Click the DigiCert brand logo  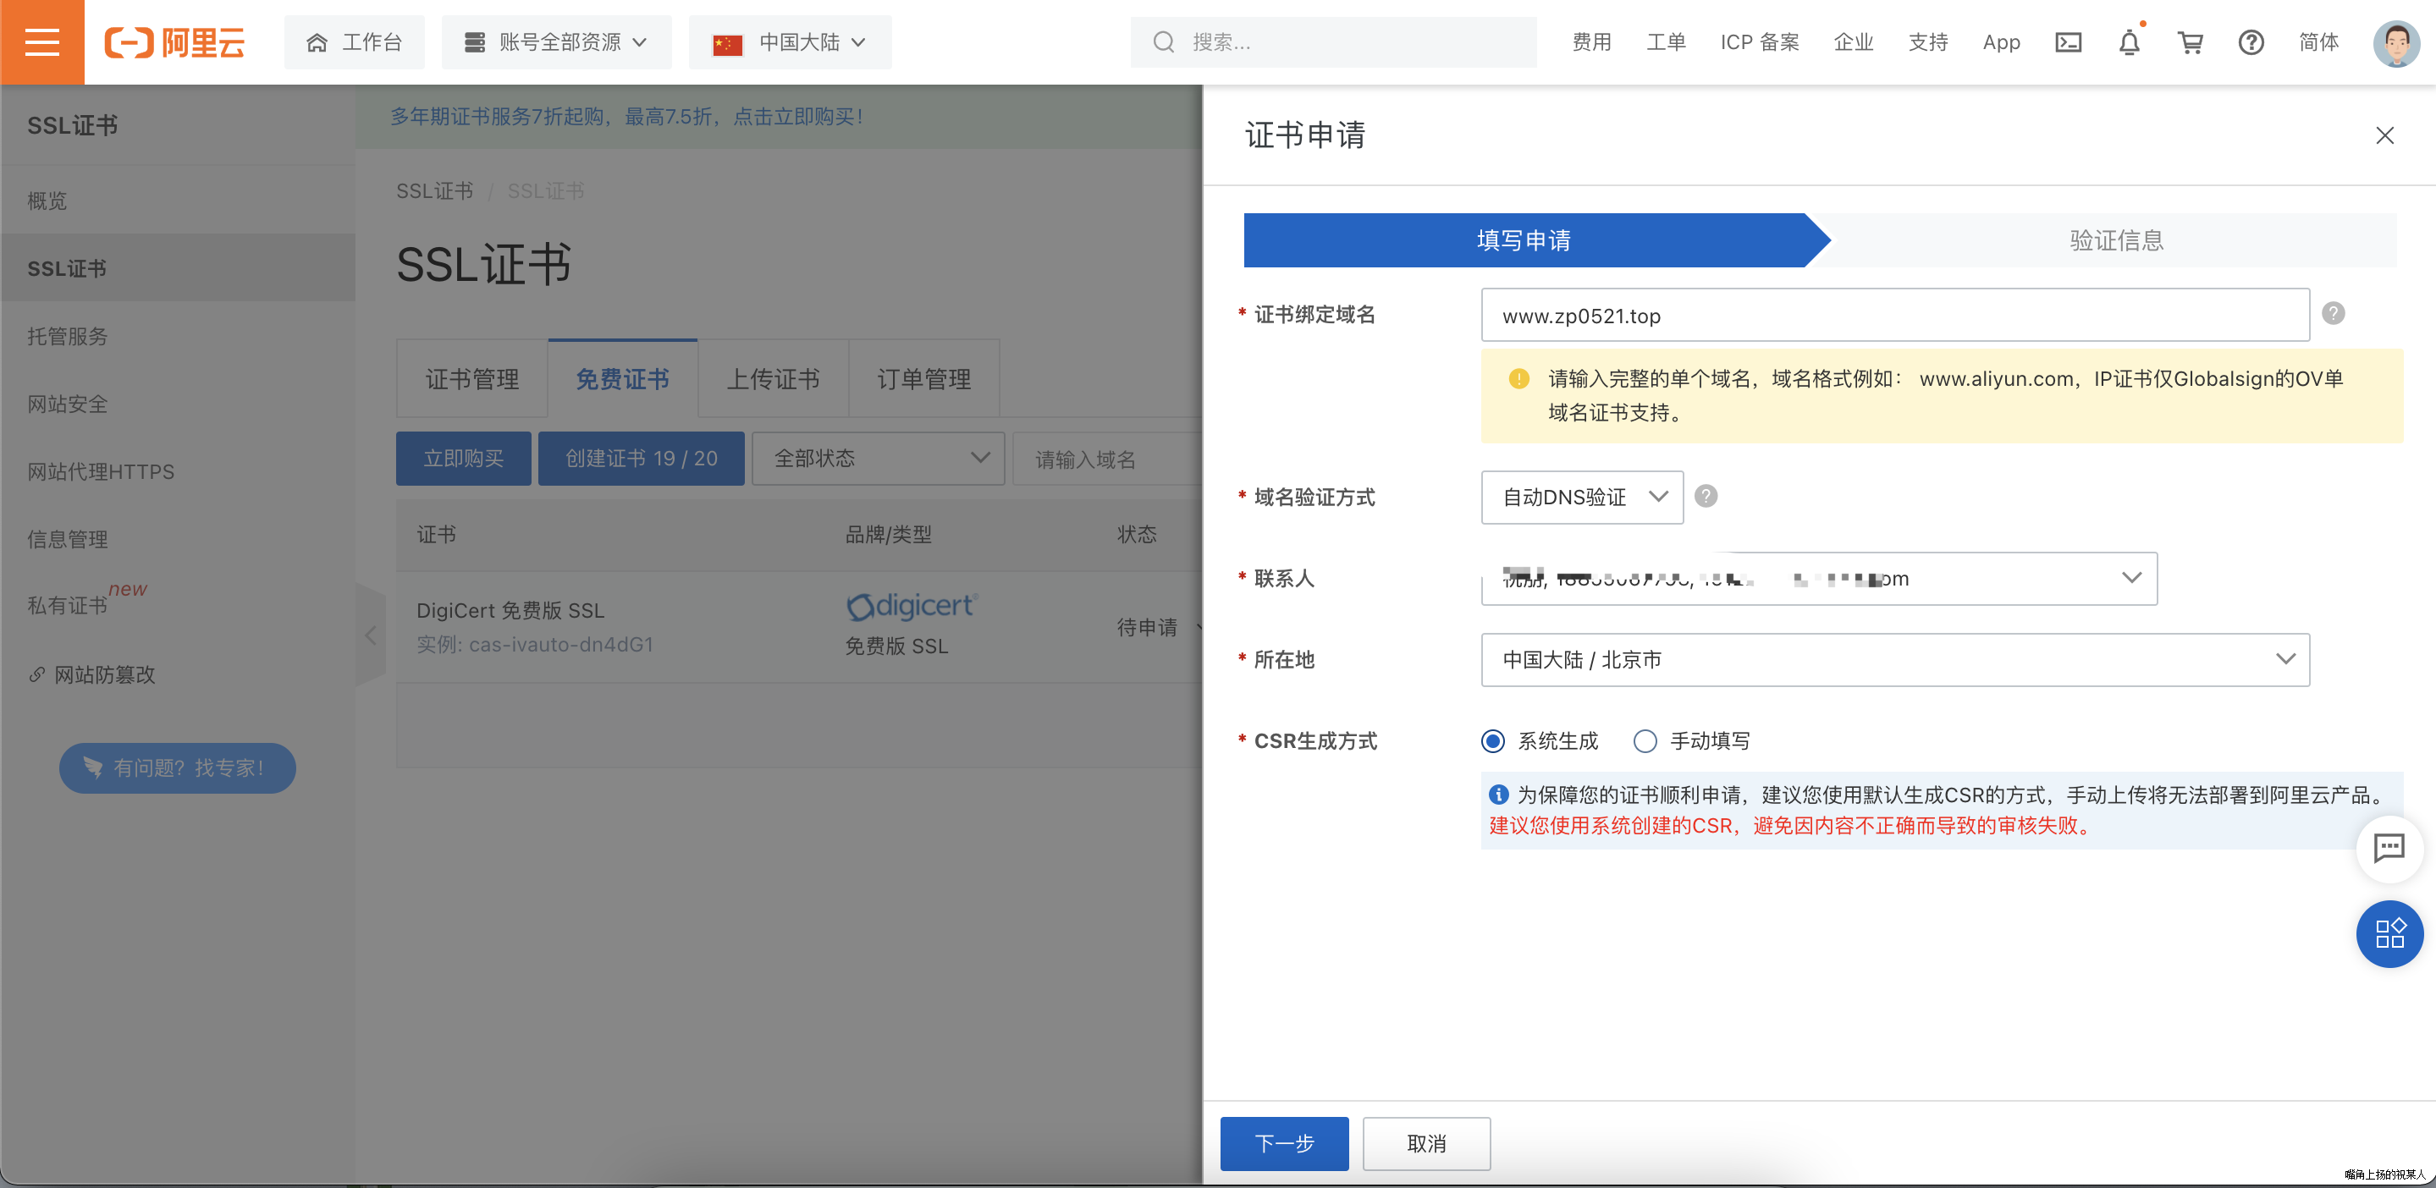[912, 605]
